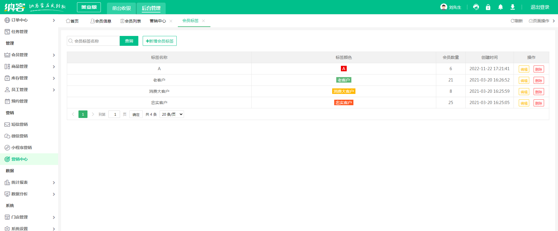Viewport: 558px width, 231px height.
Task: Click the 刷新 refresh icon
Action: click(513, 21)
